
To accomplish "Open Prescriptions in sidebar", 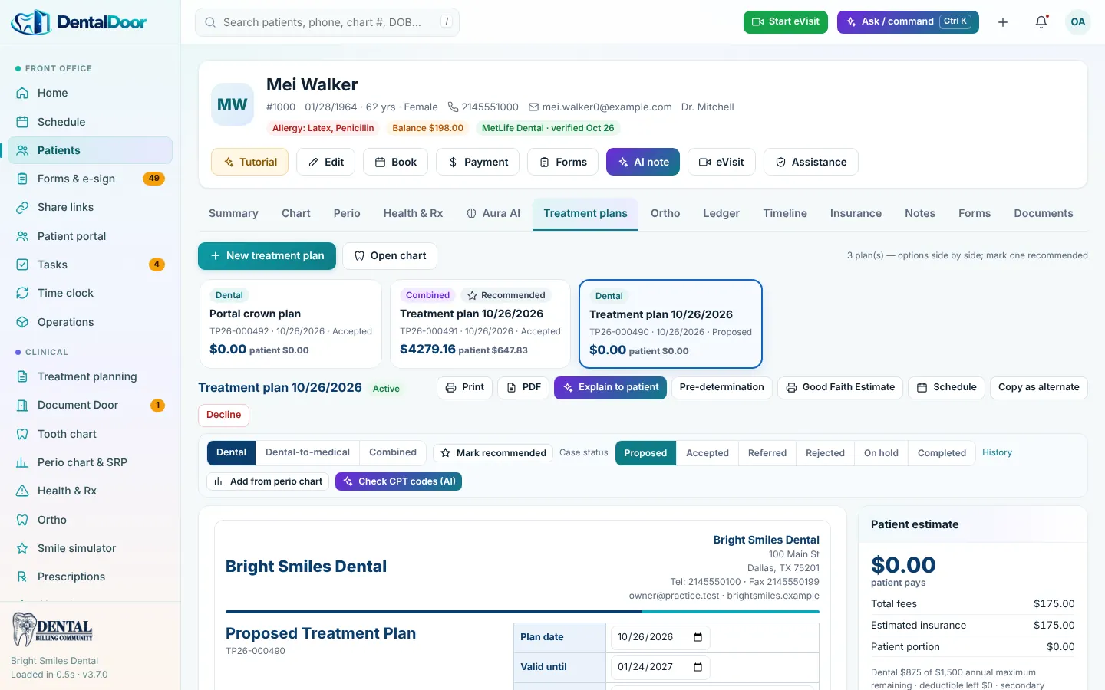I will coord(90,577).
